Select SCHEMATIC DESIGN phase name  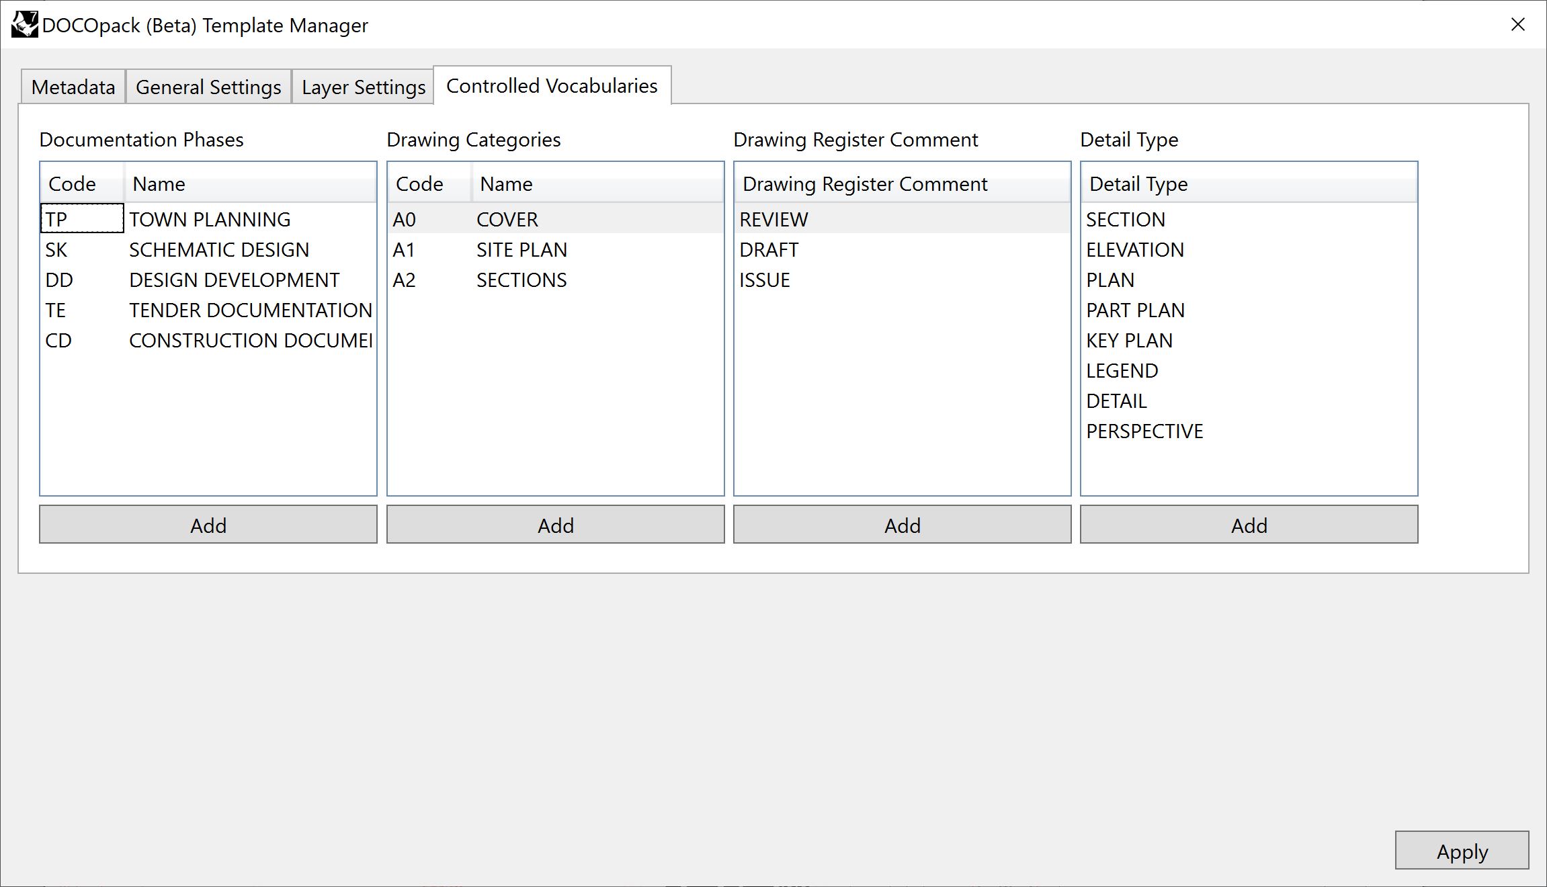pyautogui.click(x=250, y=249)
